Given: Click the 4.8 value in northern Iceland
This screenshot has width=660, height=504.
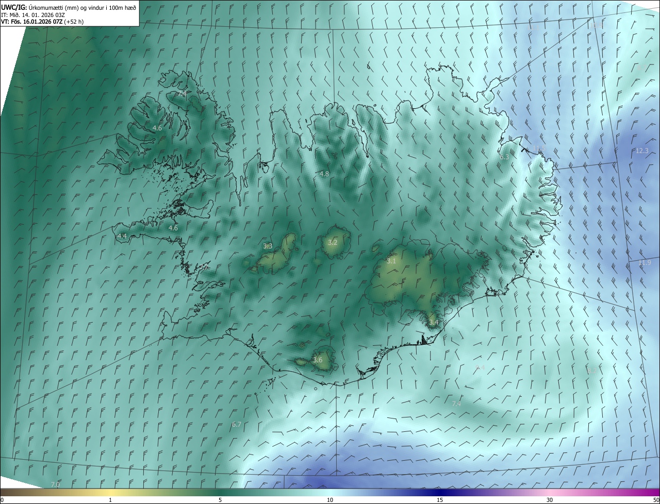Looking at the screenshot, I should tap(324, 174).
